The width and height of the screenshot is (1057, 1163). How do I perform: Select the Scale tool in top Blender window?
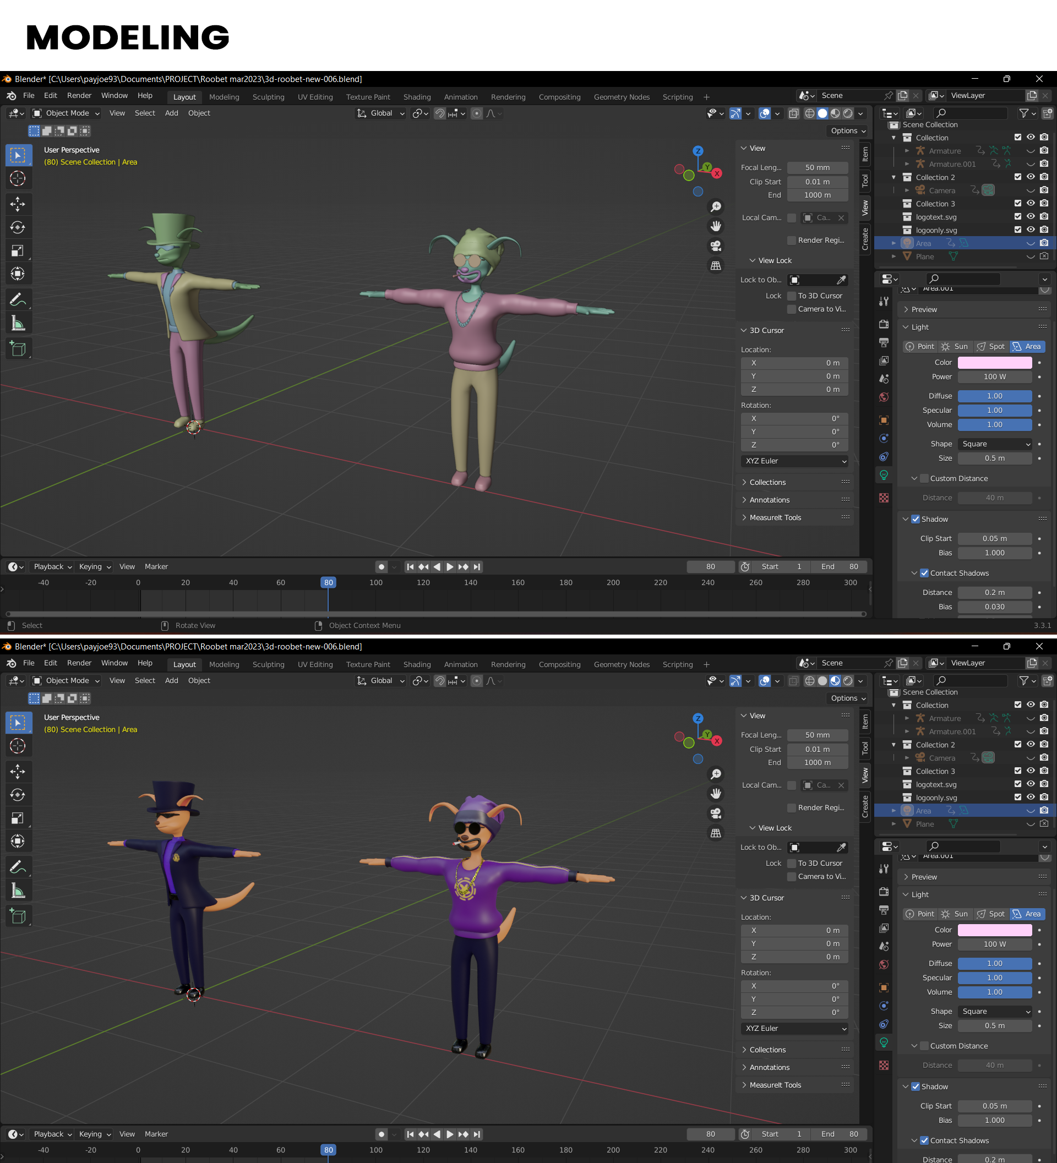[18, 250]
